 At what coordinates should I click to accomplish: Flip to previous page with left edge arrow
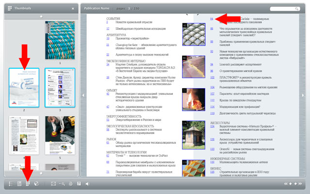pos(82,95)
